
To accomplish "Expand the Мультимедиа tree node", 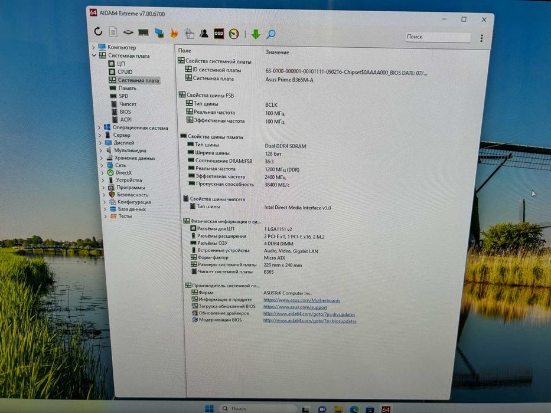I will pos(101,150).
